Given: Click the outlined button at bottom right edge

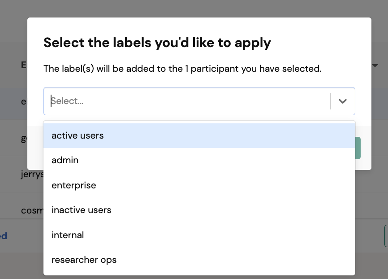Looking at the screenshot, I should [386, 236].
